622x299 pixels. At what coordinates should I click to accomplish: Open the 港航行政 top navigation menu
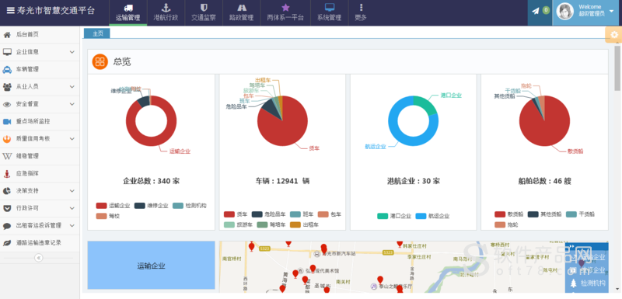[x=166, y=12]
